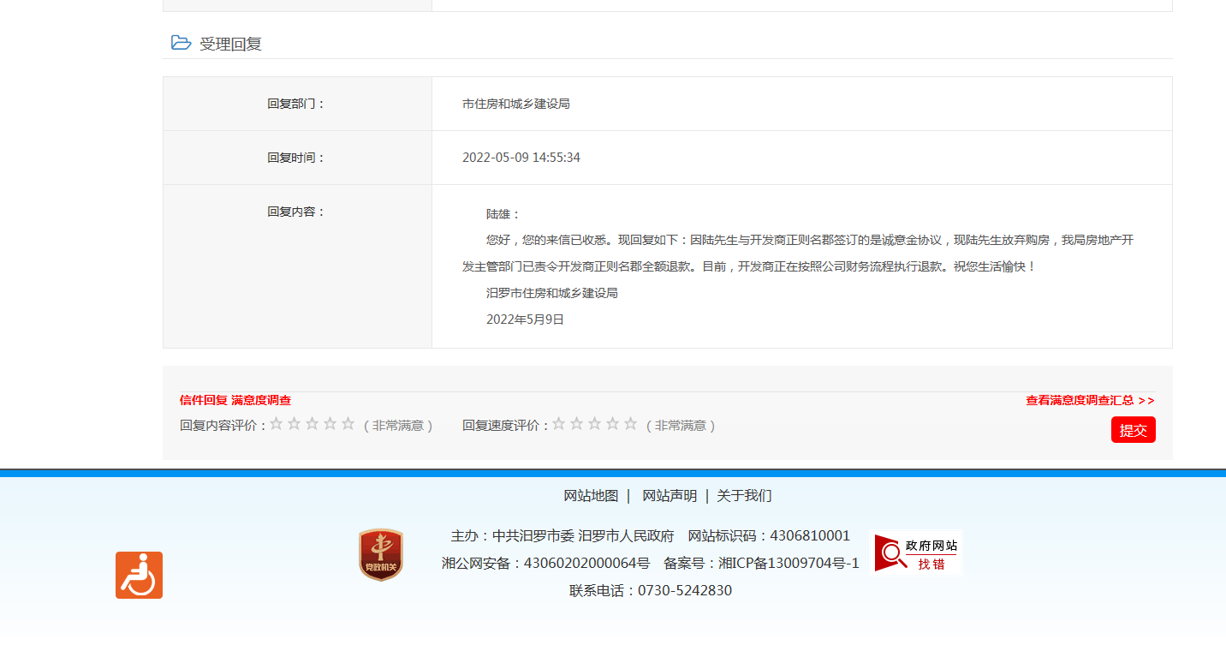Click the reply time 2022-05-09 14:55:34
This screenshot has width=1226, height=645.
pos(521,158)
